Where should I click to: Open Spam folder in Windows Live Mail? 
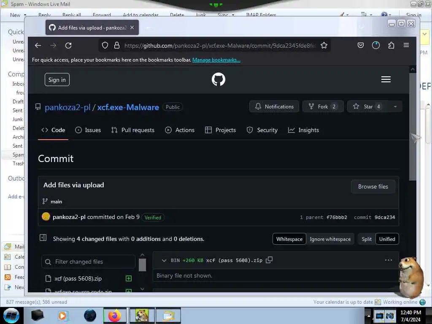click(x=18, y=154)
